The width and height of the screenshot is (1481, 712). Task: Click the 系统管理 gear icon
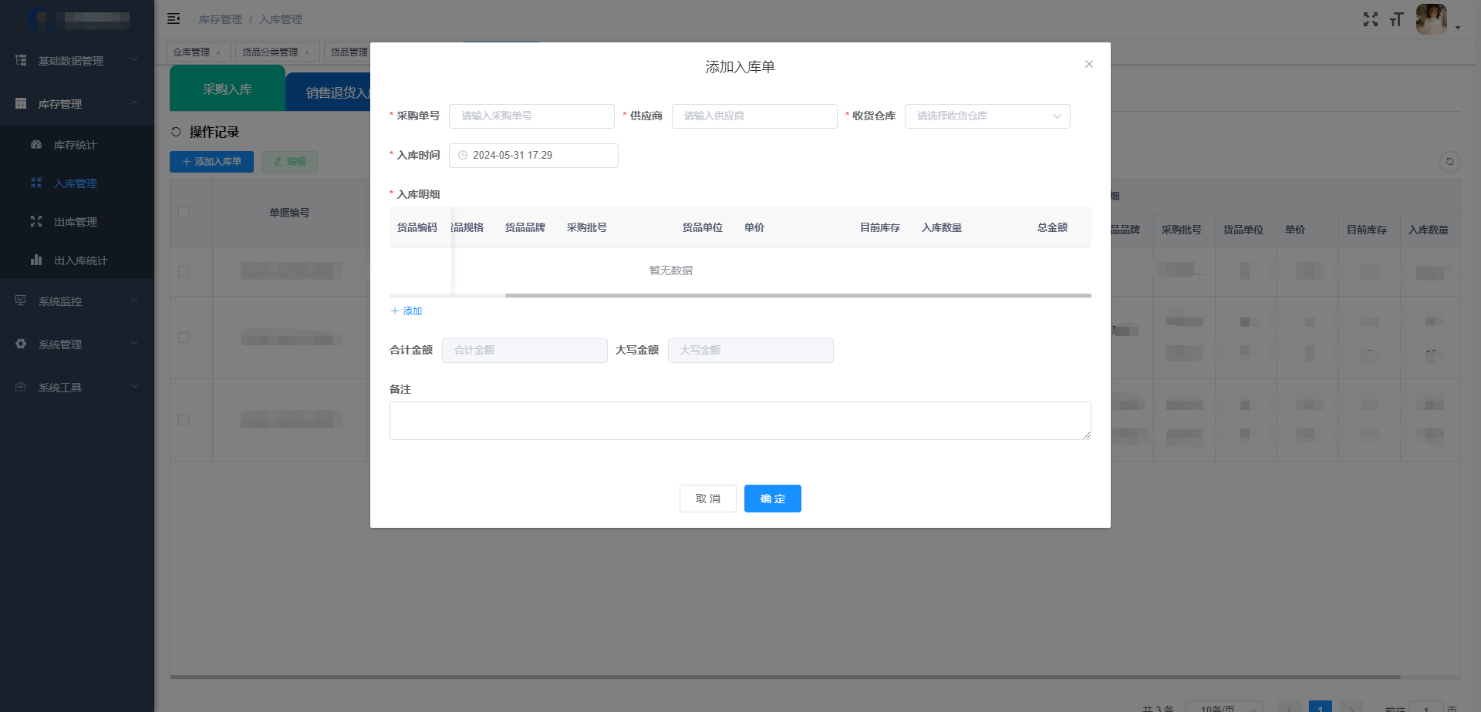coord(21,344)
